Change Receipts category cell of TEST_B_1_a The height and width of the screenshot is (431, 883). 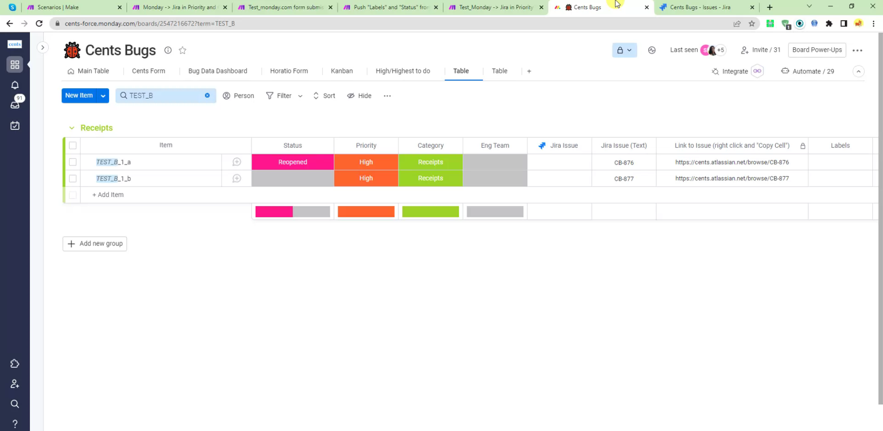click(430, 162)
